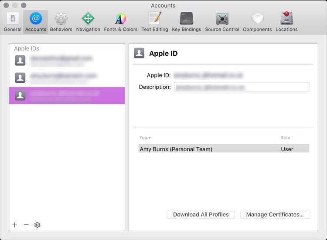The image size is (327, 240).
Task: Click the Role column header
Action: coord(285,138)
